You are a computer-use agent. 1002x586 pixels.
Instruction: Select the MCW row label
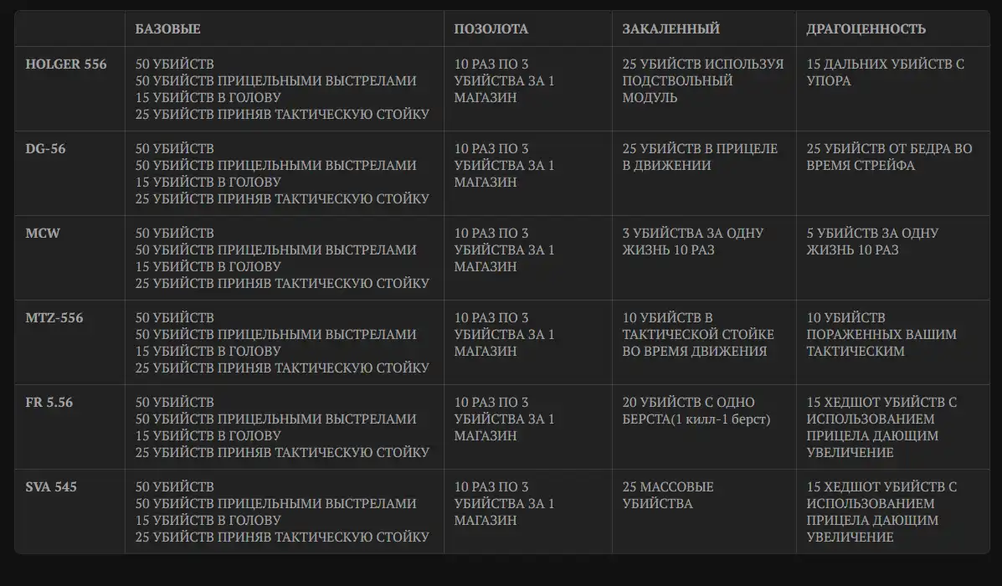44,233
